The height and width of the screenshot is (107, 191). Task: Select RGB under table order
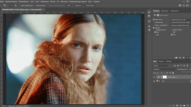172,32
